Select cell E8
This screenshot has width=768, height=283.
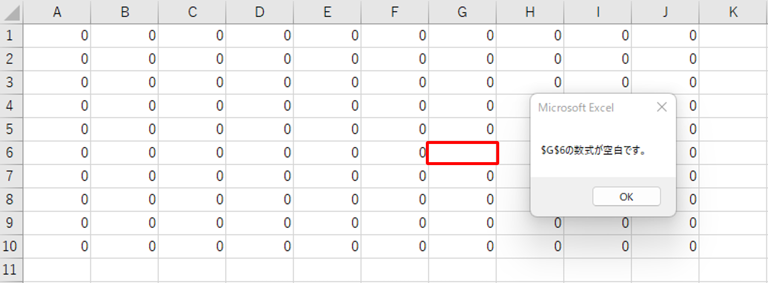point(327,200)
